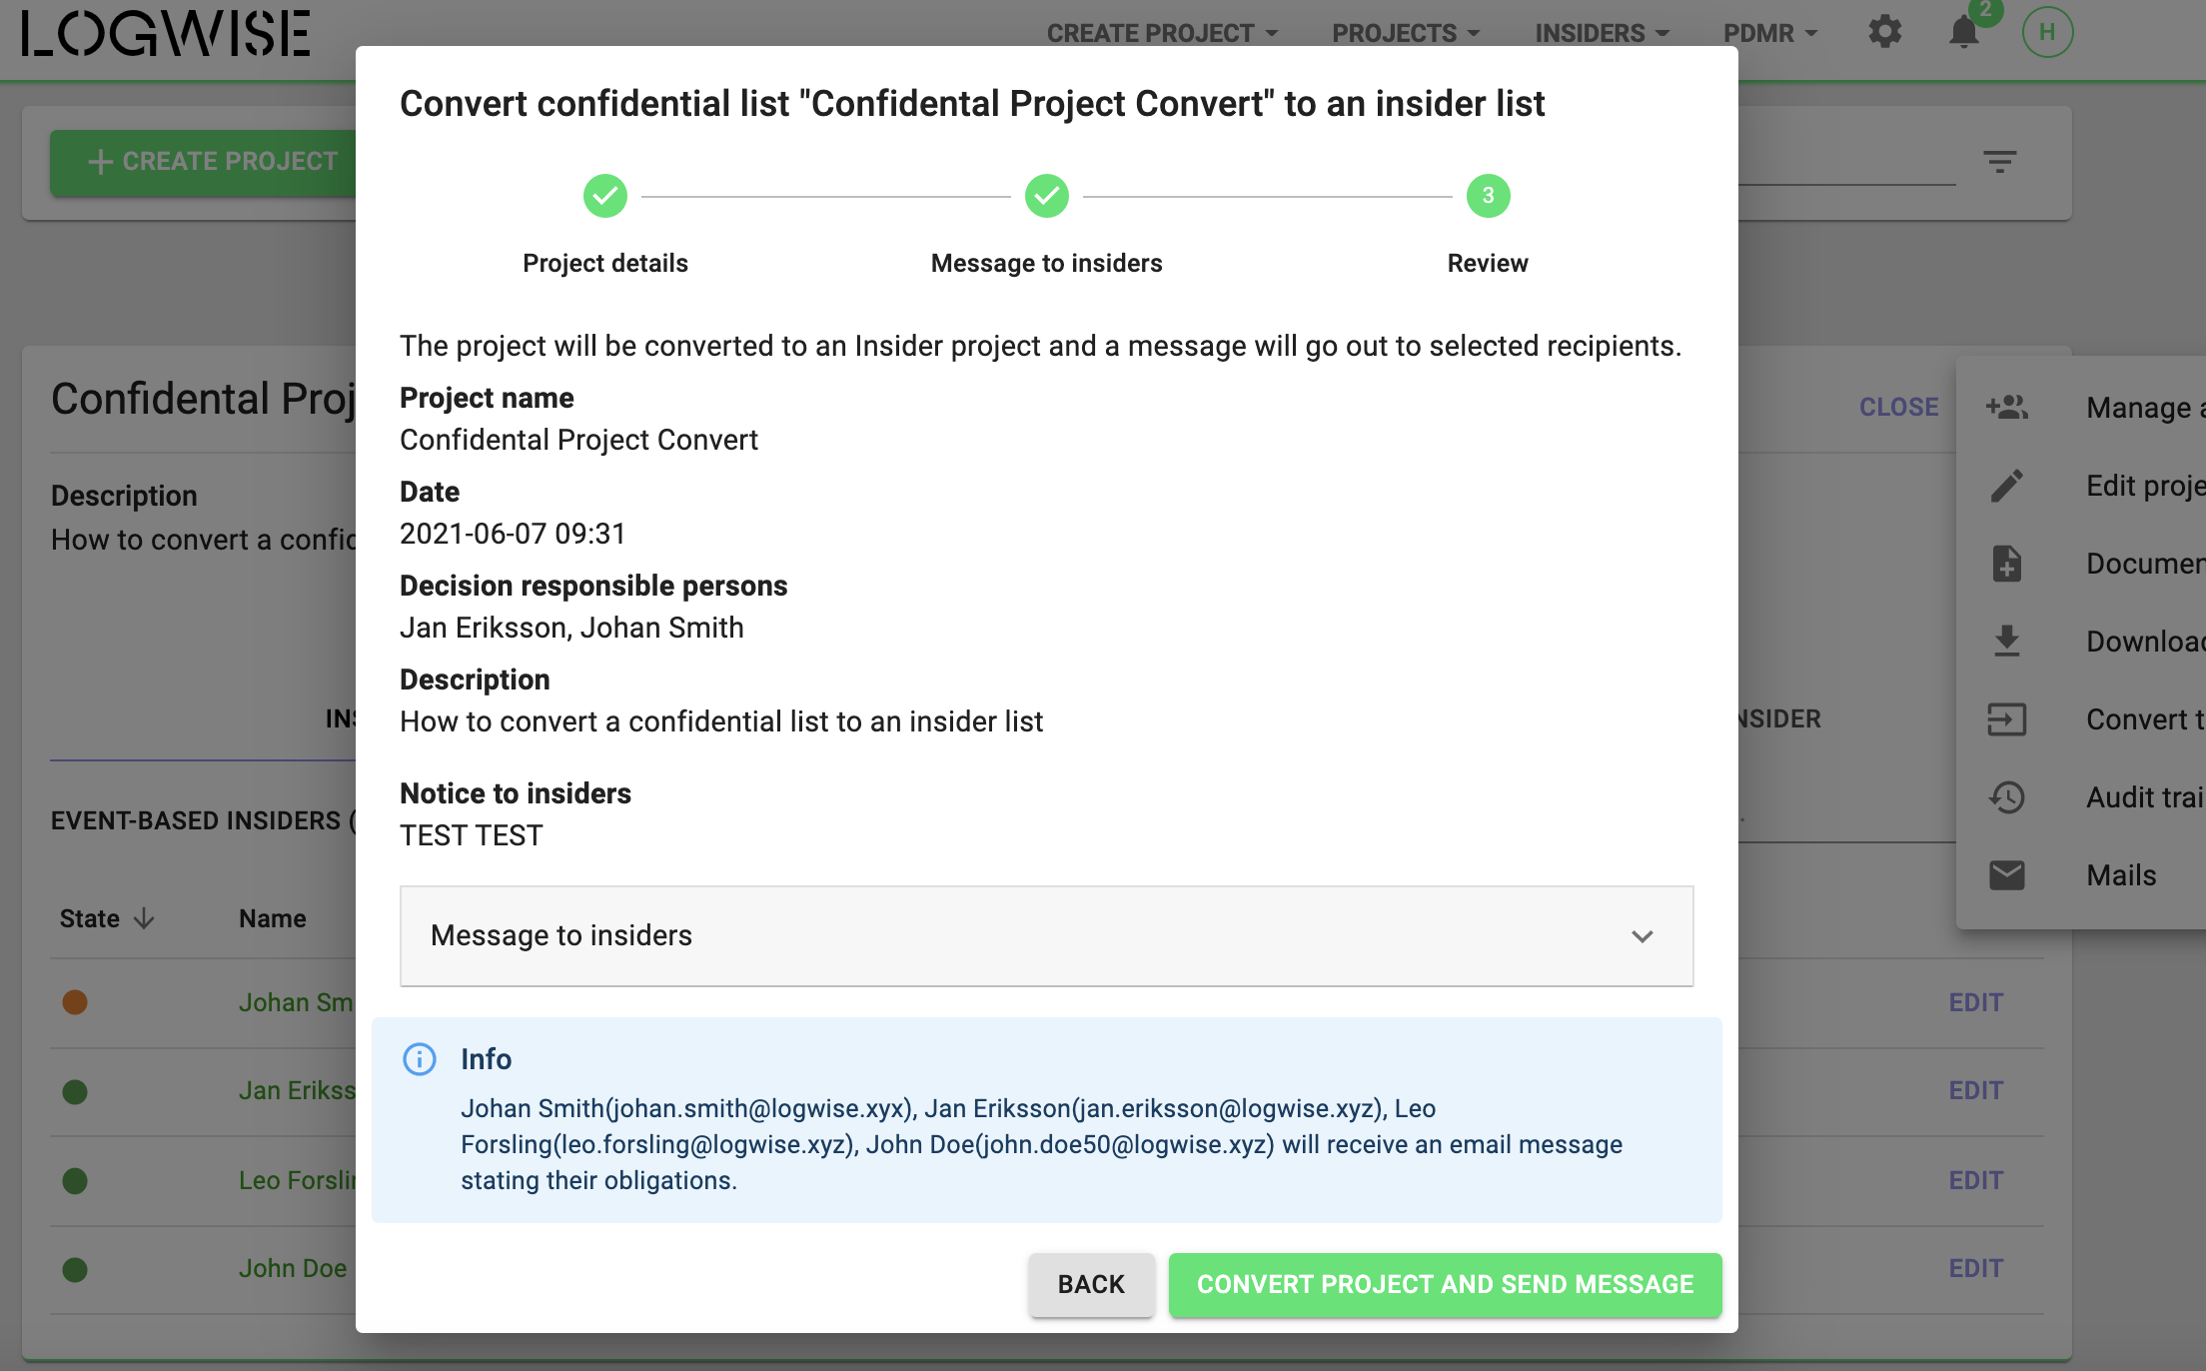
Task: Open the Insiders dropdown menu
Action: 1602,33
